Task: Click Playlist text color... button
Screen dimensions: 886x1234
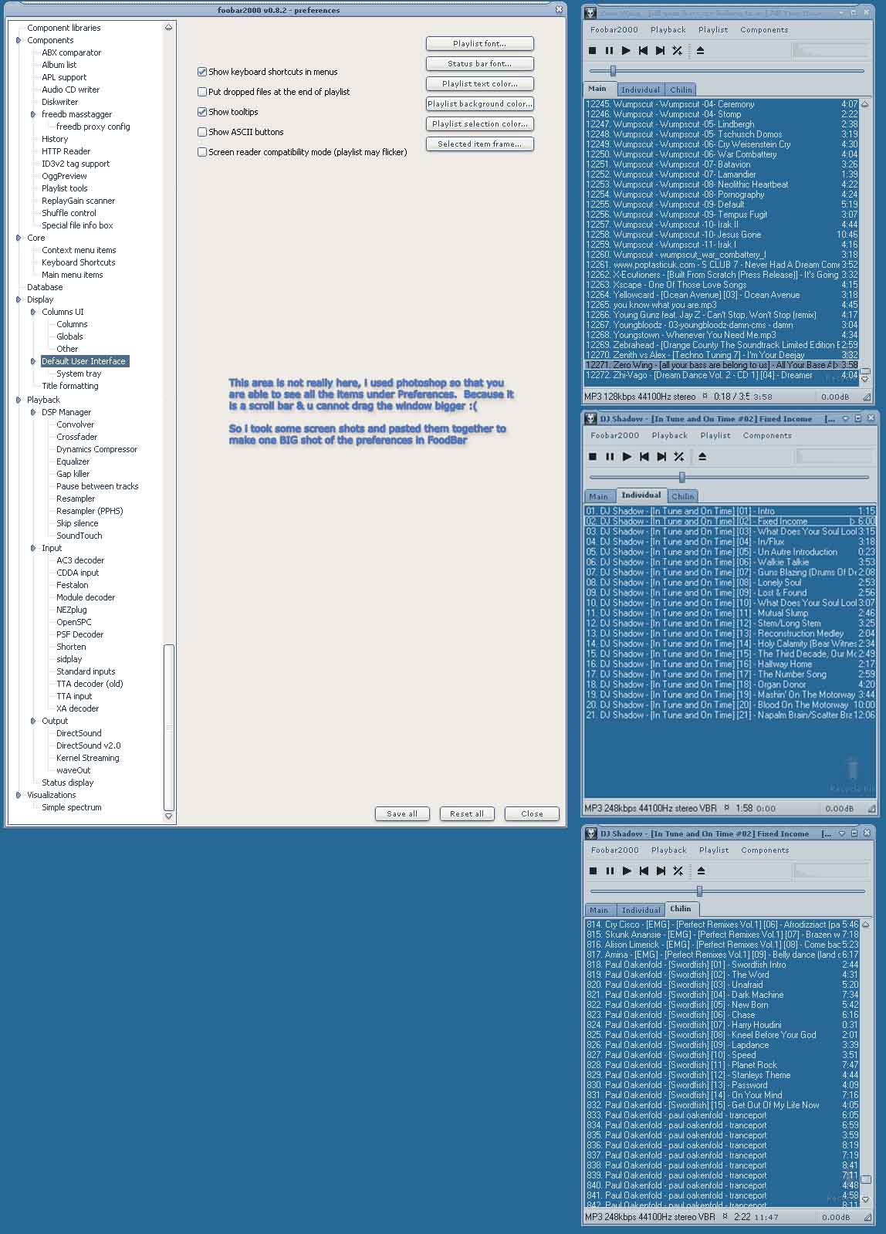Action: (x=479, y=84)
